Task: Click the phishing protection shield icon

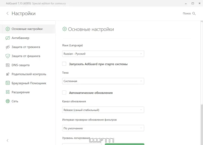Action: (8, 56)
